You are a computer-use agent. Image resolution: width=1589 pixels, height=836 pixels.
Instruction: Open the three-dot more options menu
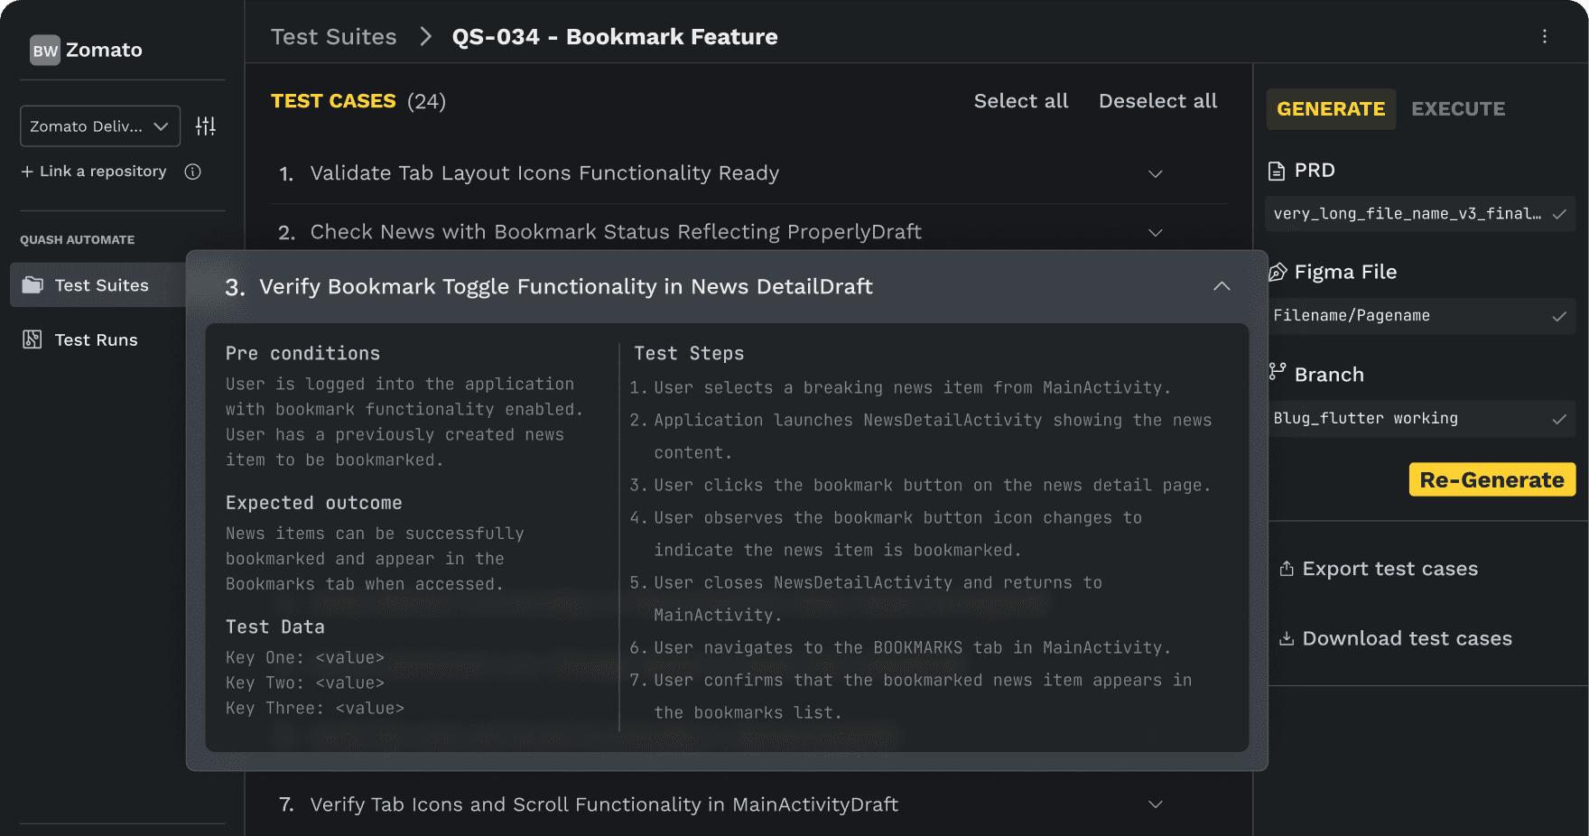[x=1545, y=36]
